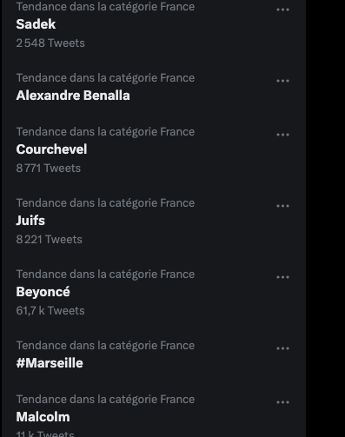Screen dimensions: 345x437
Task: Open the Sadek trending topic
Action: coord(36,24)
